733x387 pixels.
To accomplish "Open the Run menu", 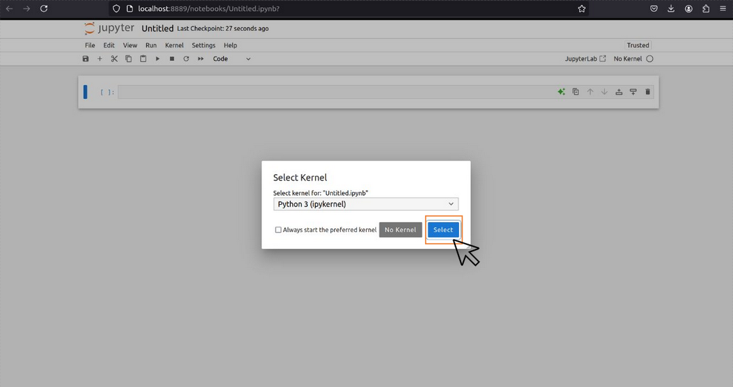I will [151, 45].
